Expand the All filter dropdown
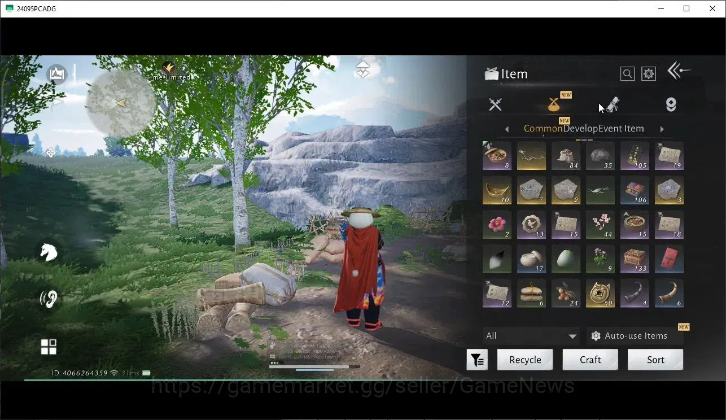This screenshot has width=726, height=420. [531, 336]
